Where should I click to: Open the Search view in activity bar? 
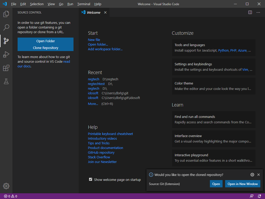click(6, 27)
